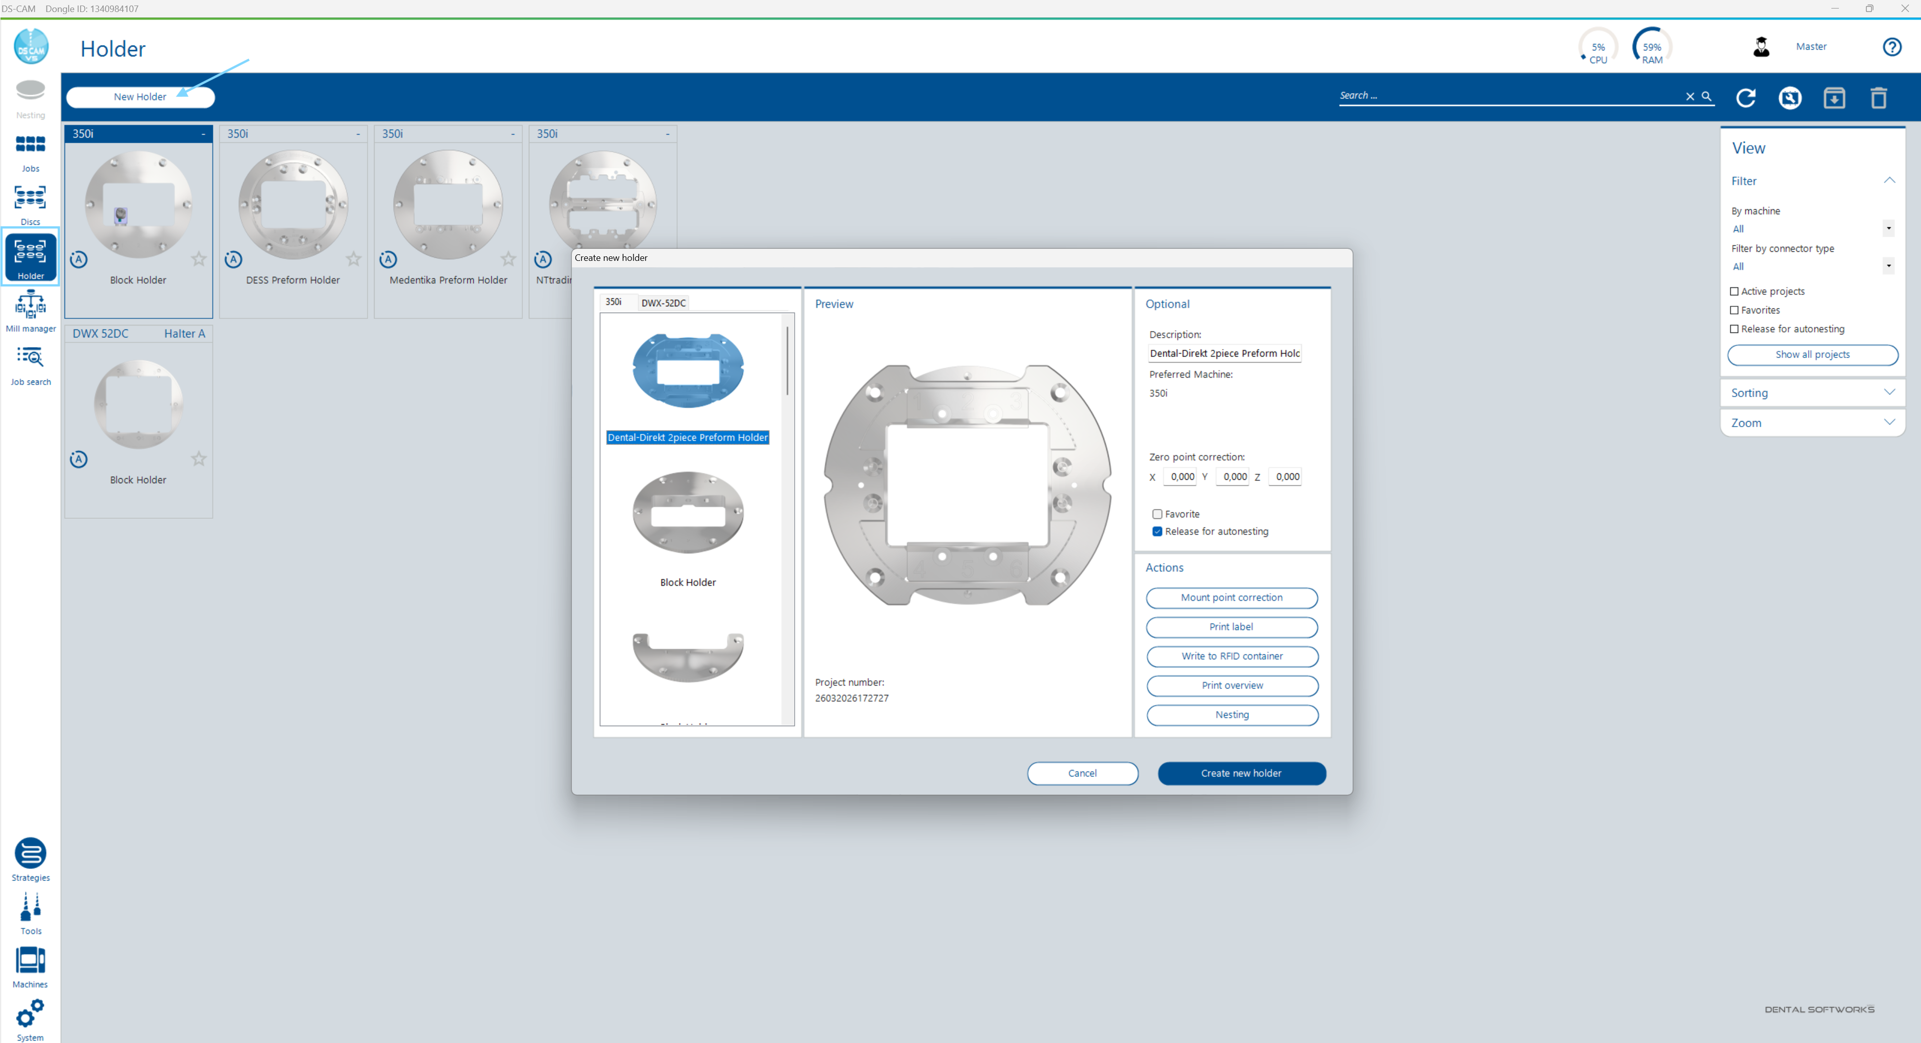
Task: Type in the holder Description field
Action: [x=1224, y=353]
